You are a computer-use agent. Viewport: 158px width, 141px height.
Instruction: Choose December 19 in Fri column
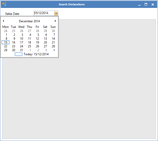[x=37, y=42]
